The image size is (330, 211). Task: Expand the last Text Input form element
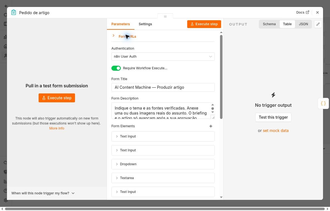tap(163, 192)
